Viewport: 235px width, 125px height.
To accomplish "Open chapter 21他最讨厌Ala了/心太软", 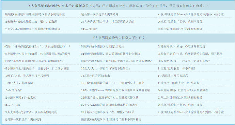I will click(20, 98).
